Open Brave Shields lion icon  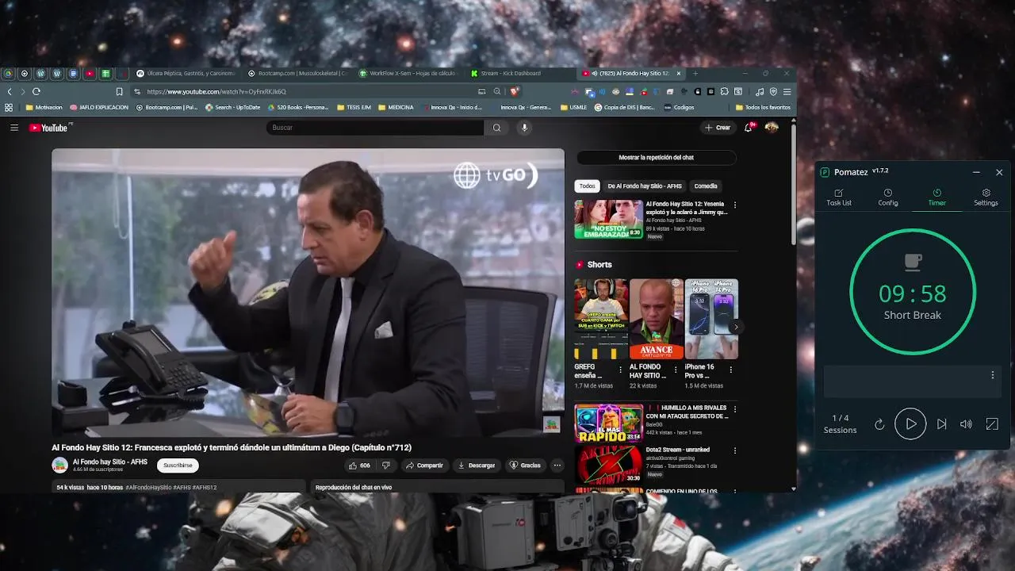click(x=515, y=91)
